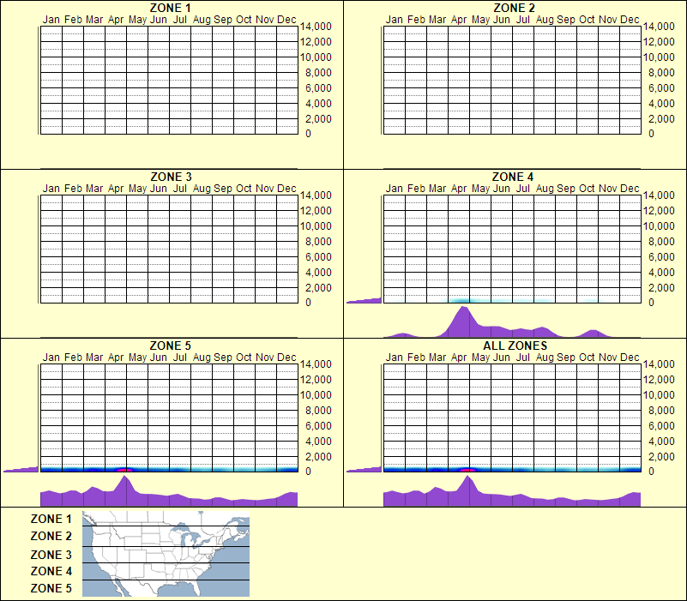Click 12,000 axis value in ALL ZONES chart
Viewport: 687px width, 601px height.
(659, 379)
